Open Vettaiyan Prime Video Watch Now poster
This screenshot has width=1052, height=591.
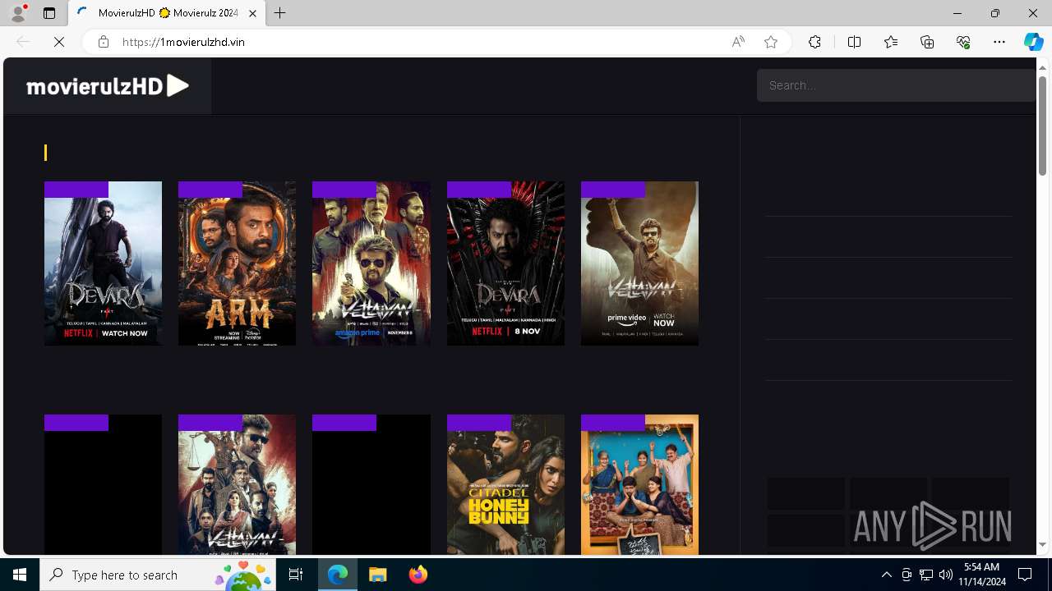639,263
